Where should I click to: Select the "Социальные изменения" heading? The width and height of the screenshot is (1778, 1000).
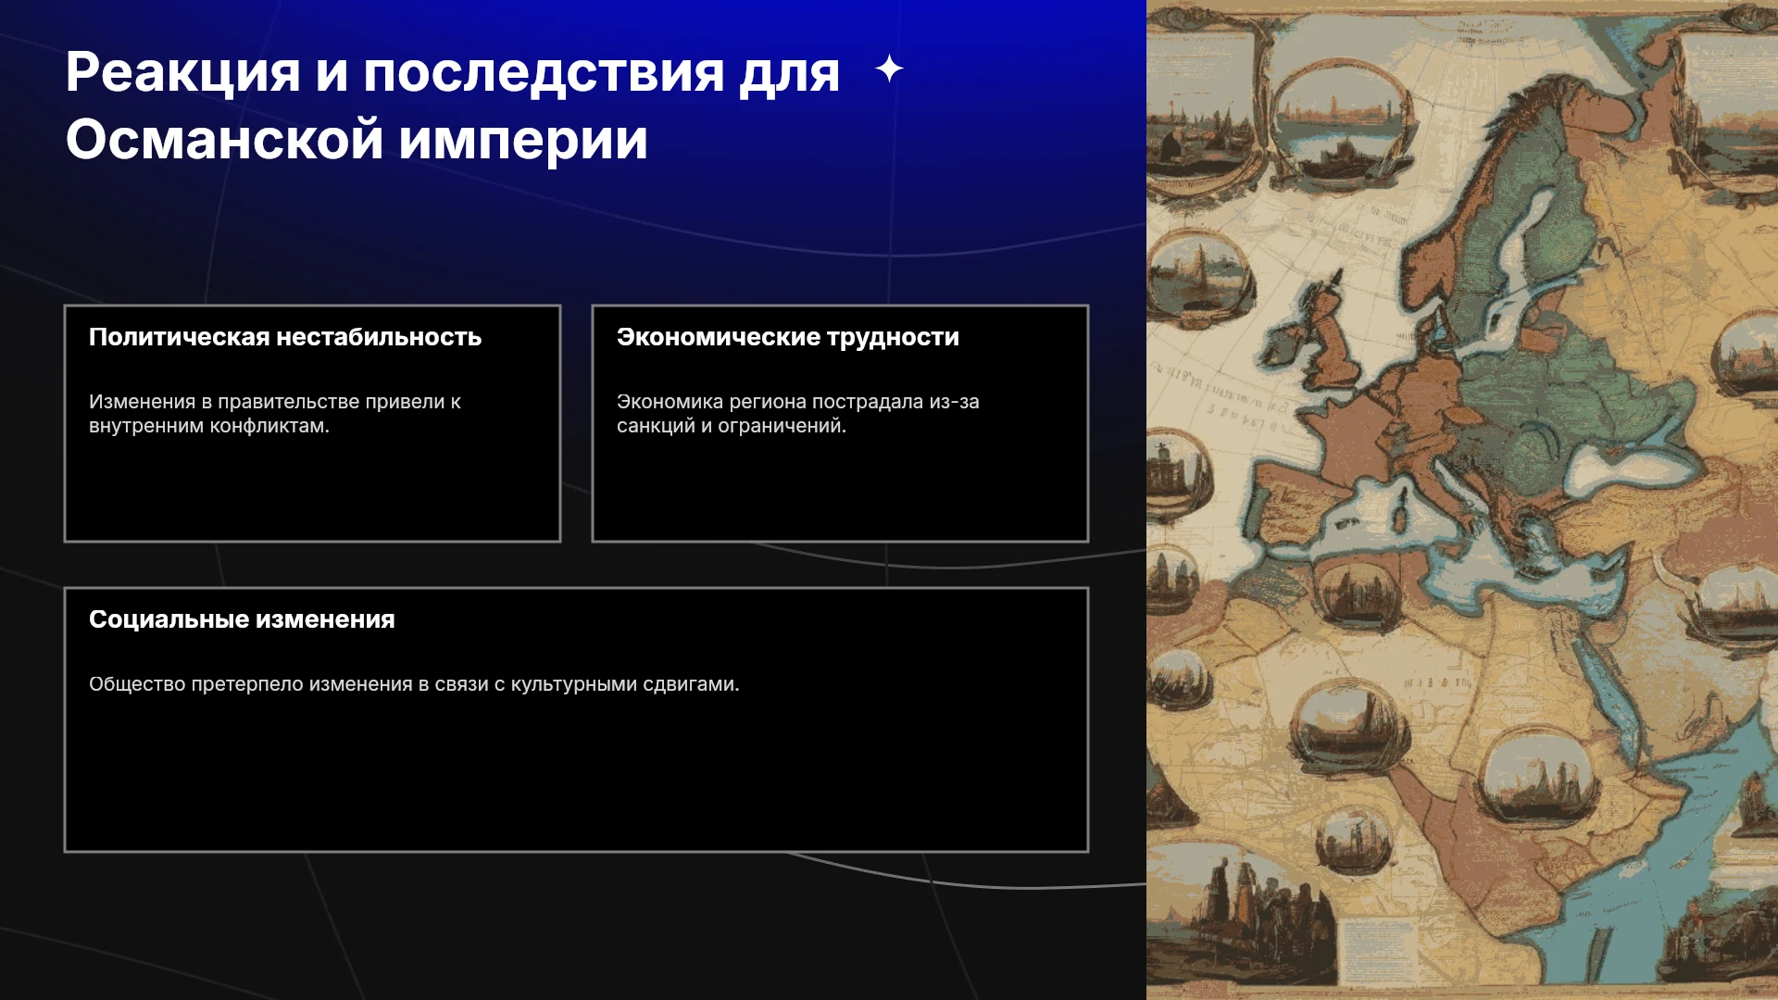pyautogui.click(x=242, y=619)
